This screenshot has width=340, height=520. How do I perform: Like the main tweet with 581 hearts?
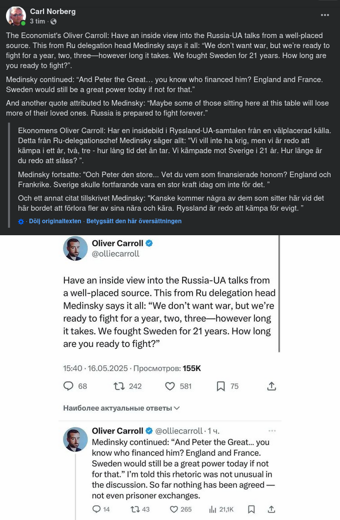pos(170,386)
